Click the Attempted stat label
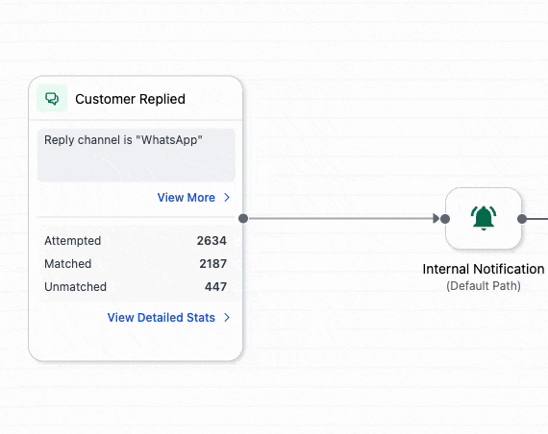 [x=73, y=241]
